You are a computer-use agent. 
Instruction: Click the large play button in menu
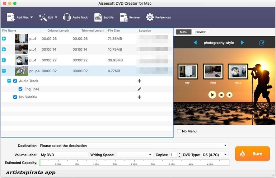pyautogui.click(x=212, y=95)
